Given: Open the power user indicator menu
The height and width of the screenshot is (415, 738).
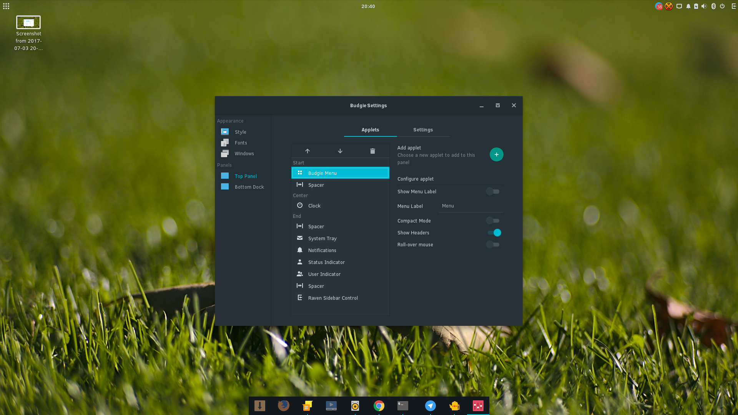Looking at the screenshot, I should click(x=722, y=6).
